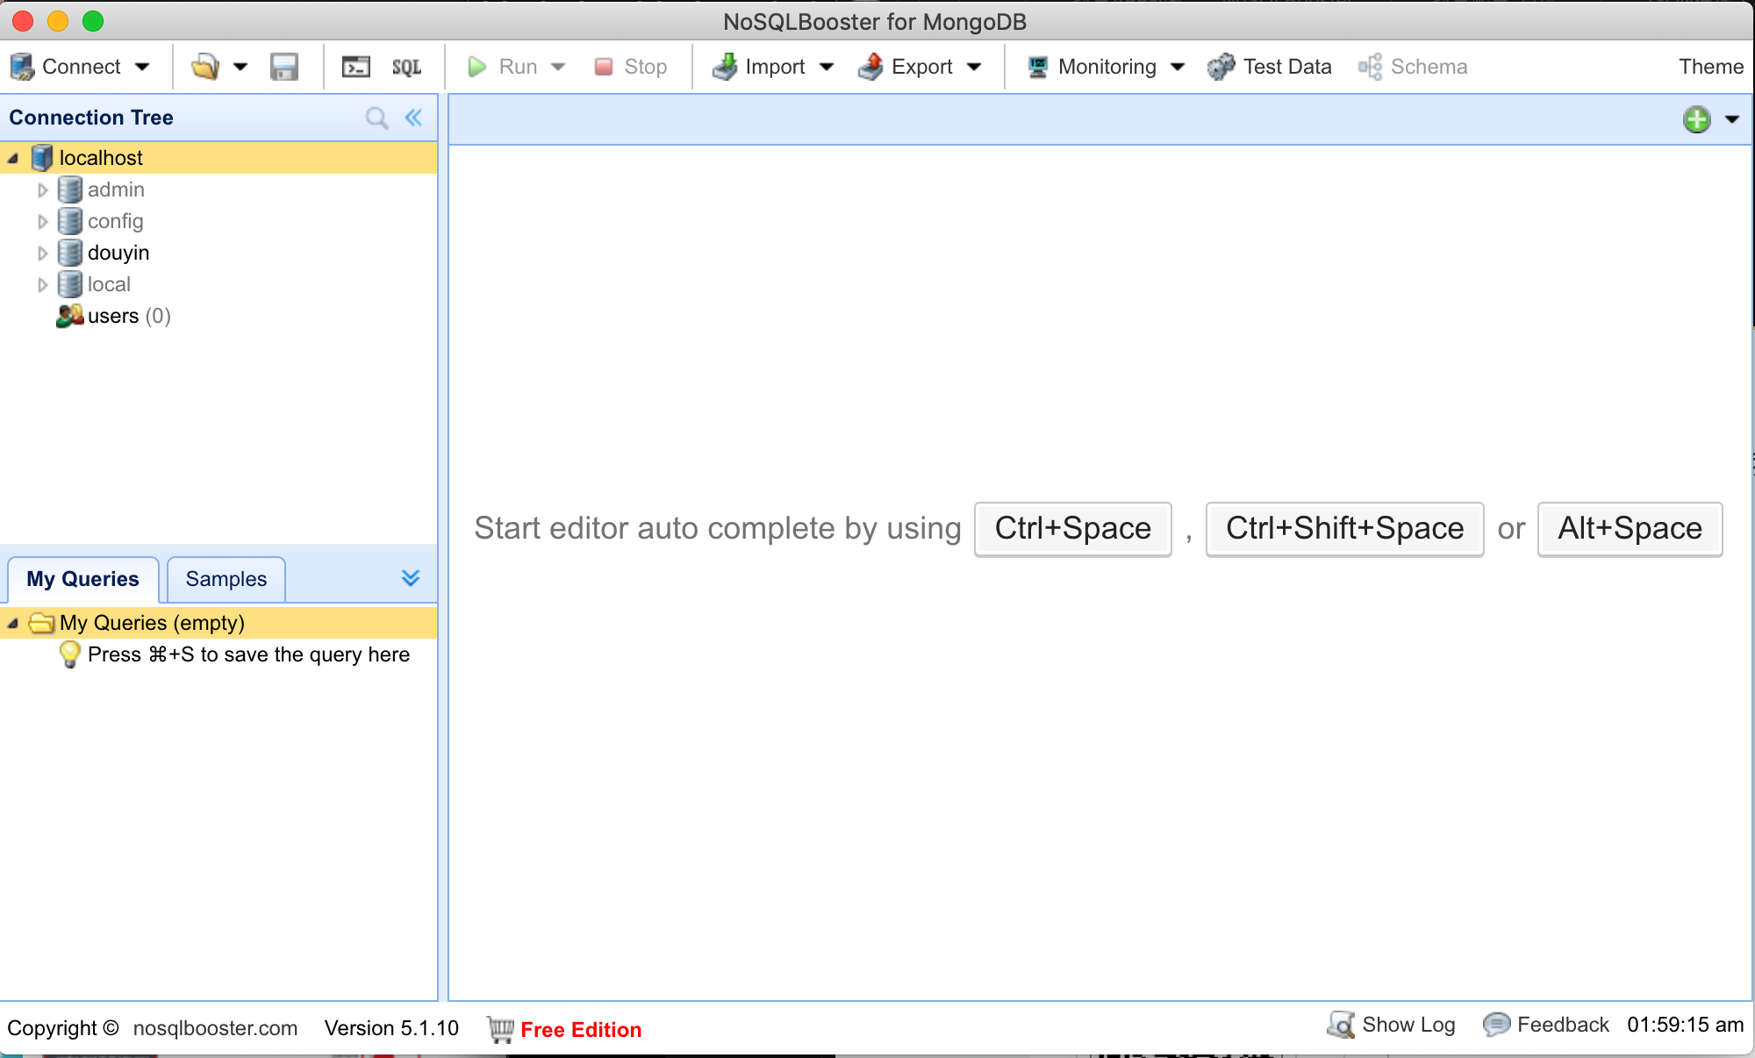Click the SQL query icon

[406, 67]
